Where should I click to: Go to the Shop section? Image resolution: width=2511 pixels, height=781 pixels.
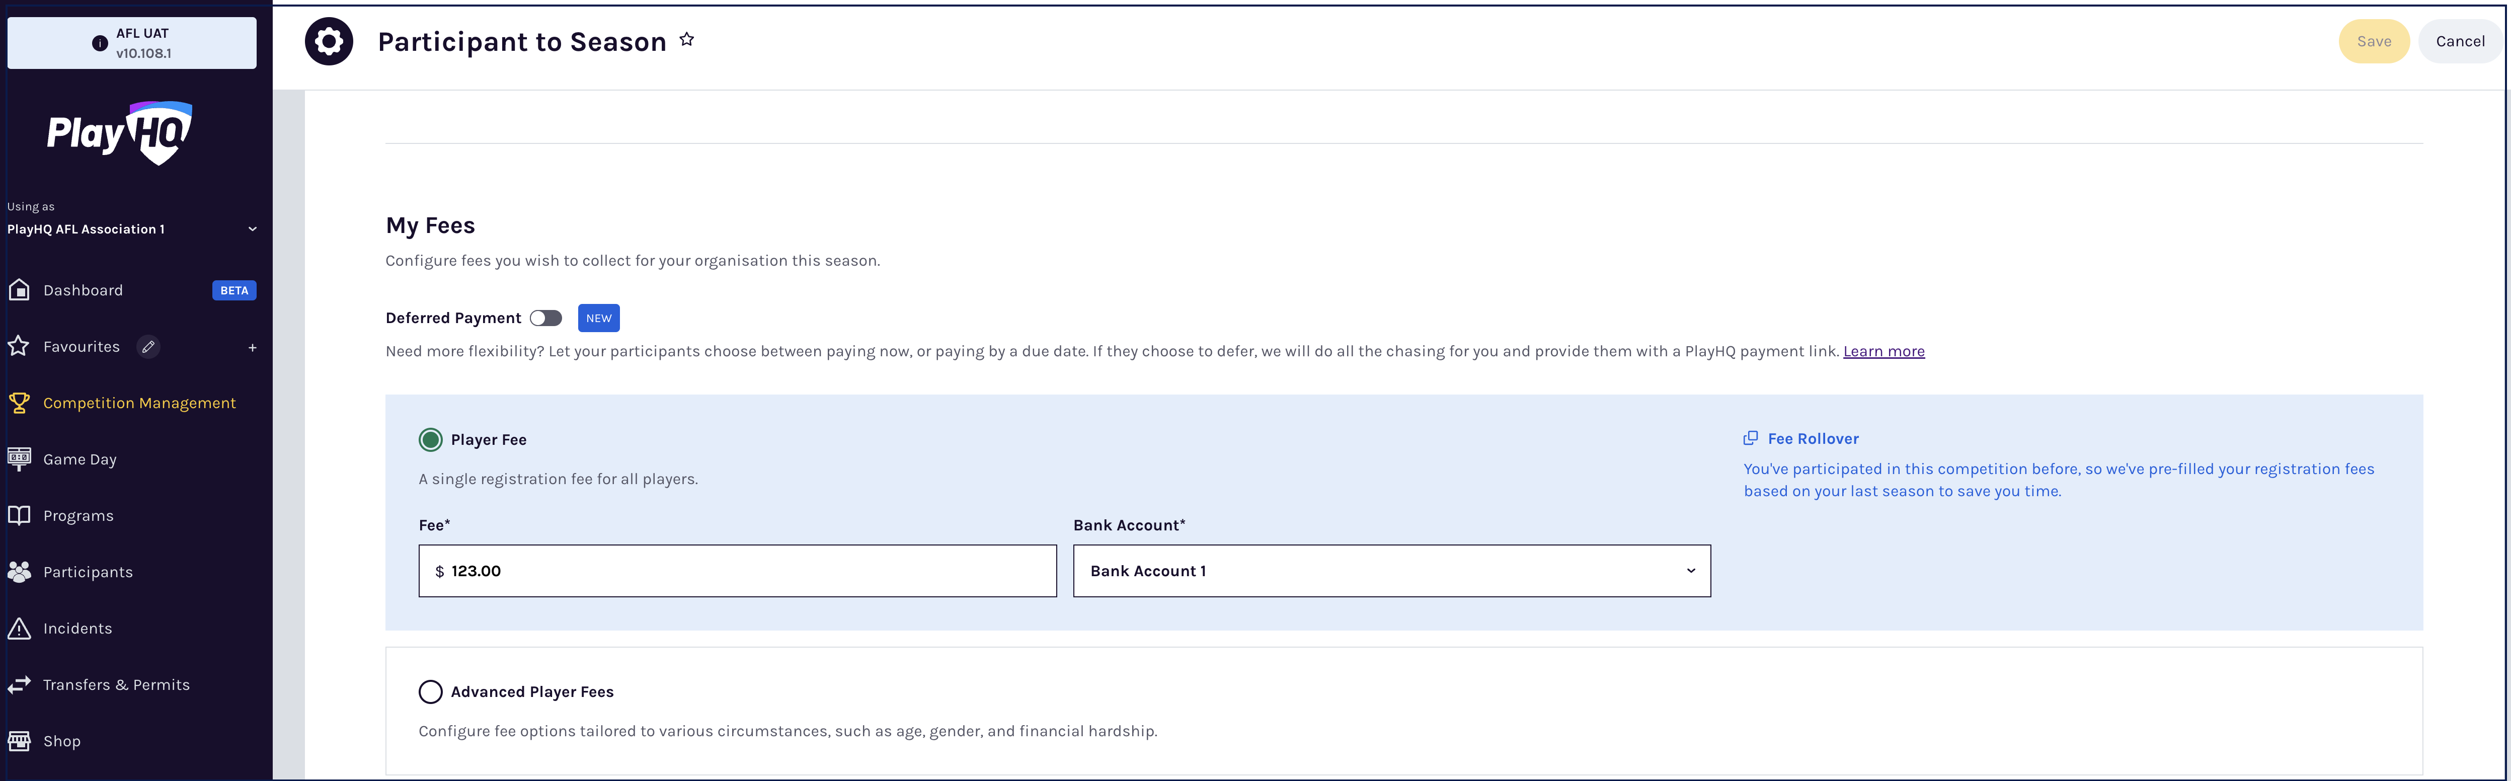61,741
